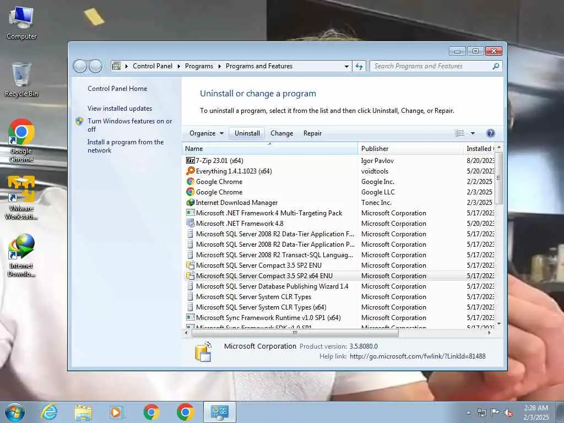Screen dimensions: 564x423
Task: Open Internet Explorer from the taskbar
Action: 49,412
